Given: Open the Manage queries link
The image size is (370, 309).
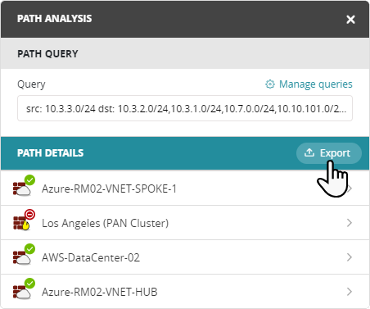Looking at the screenshot, I should tap(316, 84).
